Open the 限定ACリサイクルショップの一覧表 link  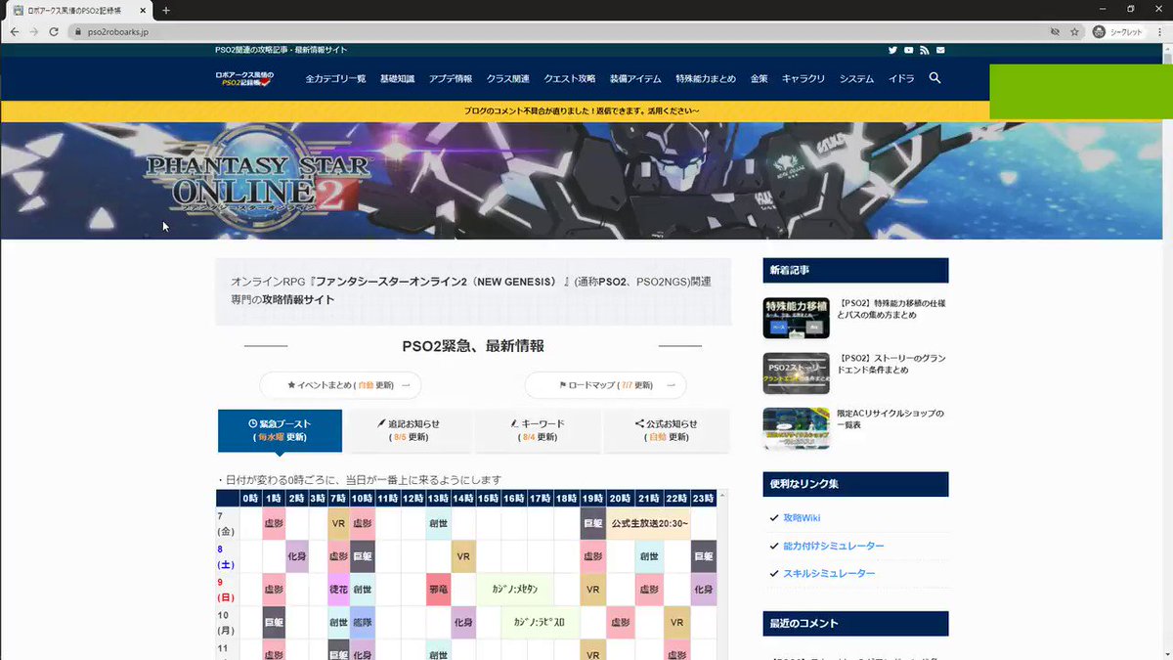[890, 419]
